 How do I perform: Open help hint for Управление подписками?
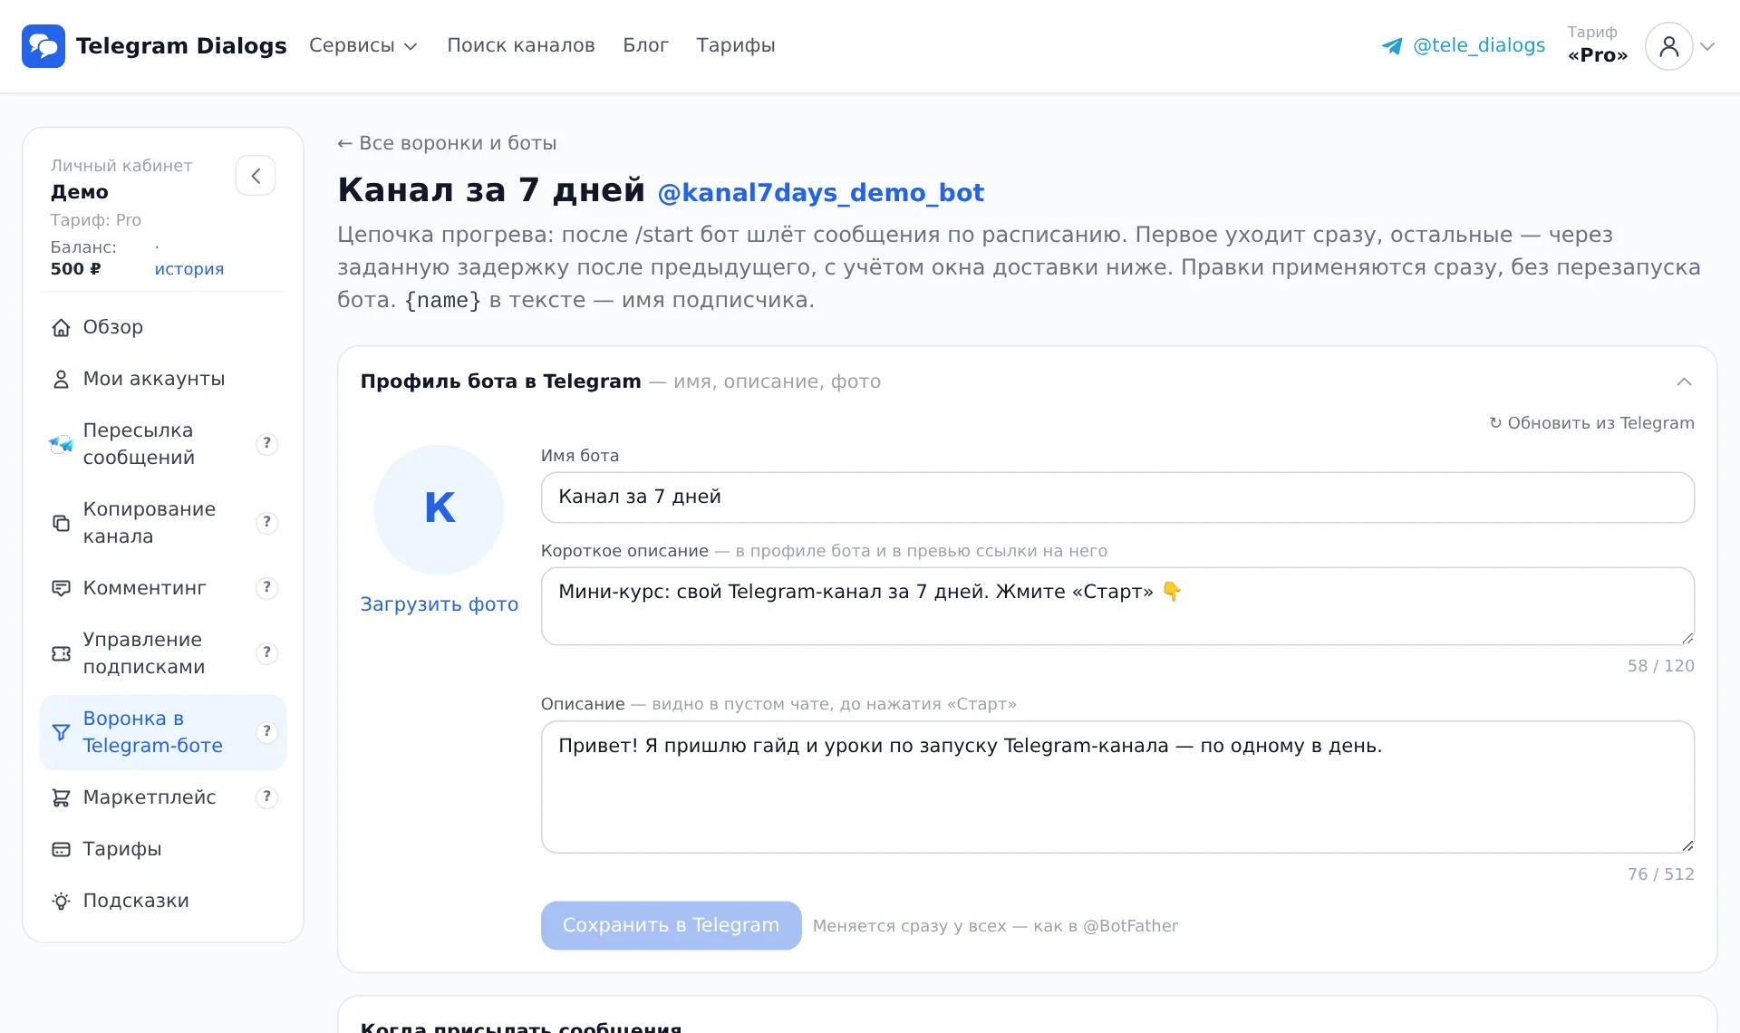(266, 653)
